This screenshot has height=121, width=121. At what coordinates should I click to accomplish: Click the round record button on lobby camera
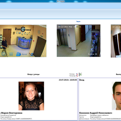pos(3,54)
